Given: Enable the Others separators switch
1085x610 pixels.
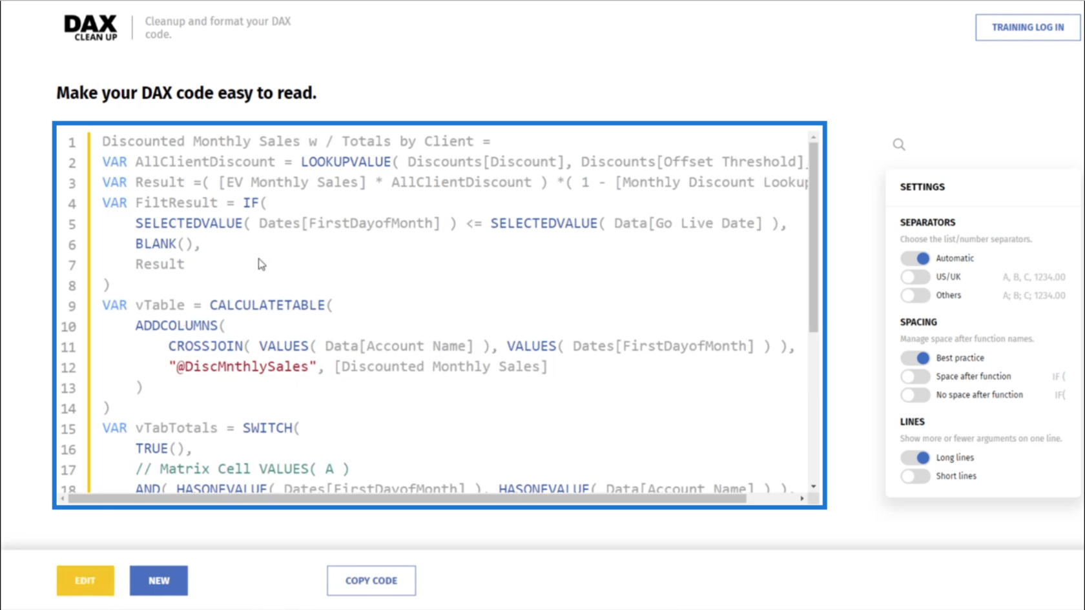Looking at the screenshot, I should click(915, 296).
